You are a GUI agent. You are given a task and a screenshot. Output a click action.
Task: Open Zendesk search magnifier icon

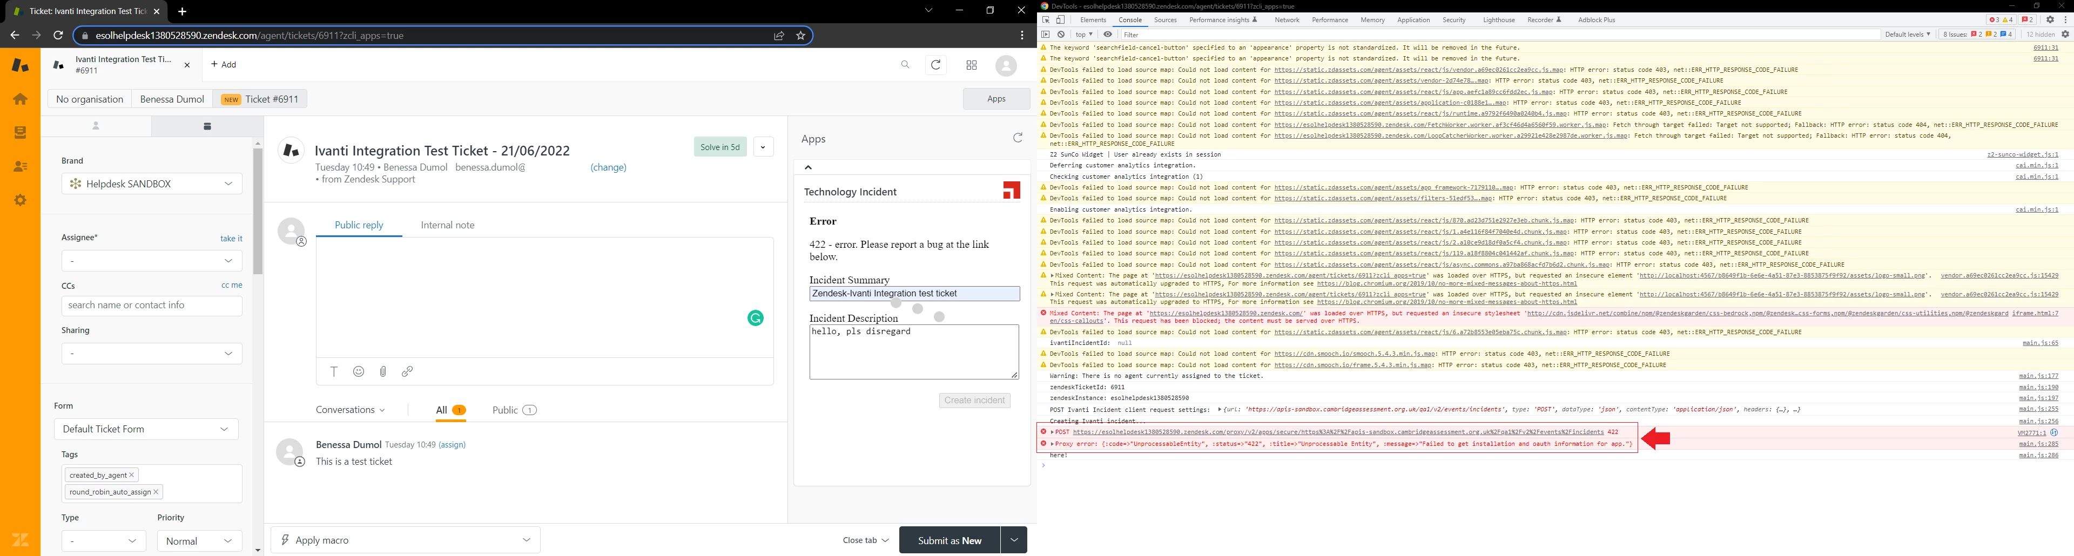point(906,65)
